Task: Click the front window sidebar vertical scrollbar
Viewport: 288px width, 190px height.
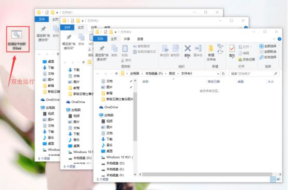Action: [135, 116]
